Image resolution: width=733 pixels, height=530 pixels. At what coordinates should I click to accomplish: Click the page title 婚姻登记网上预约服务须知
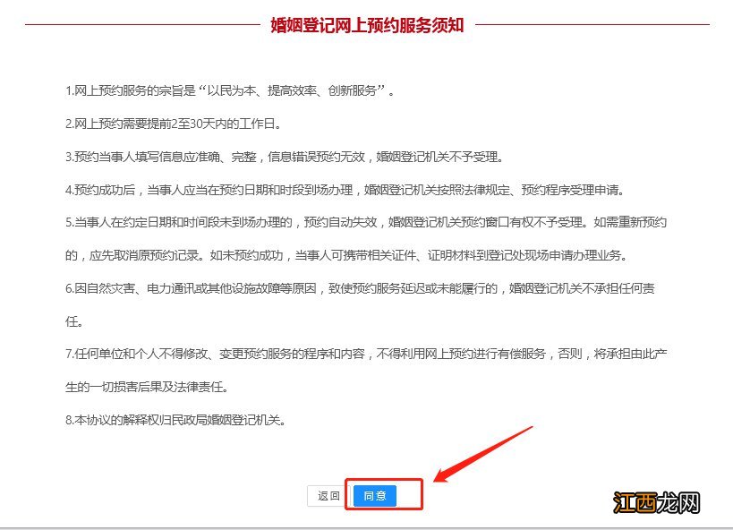[366, 24]
